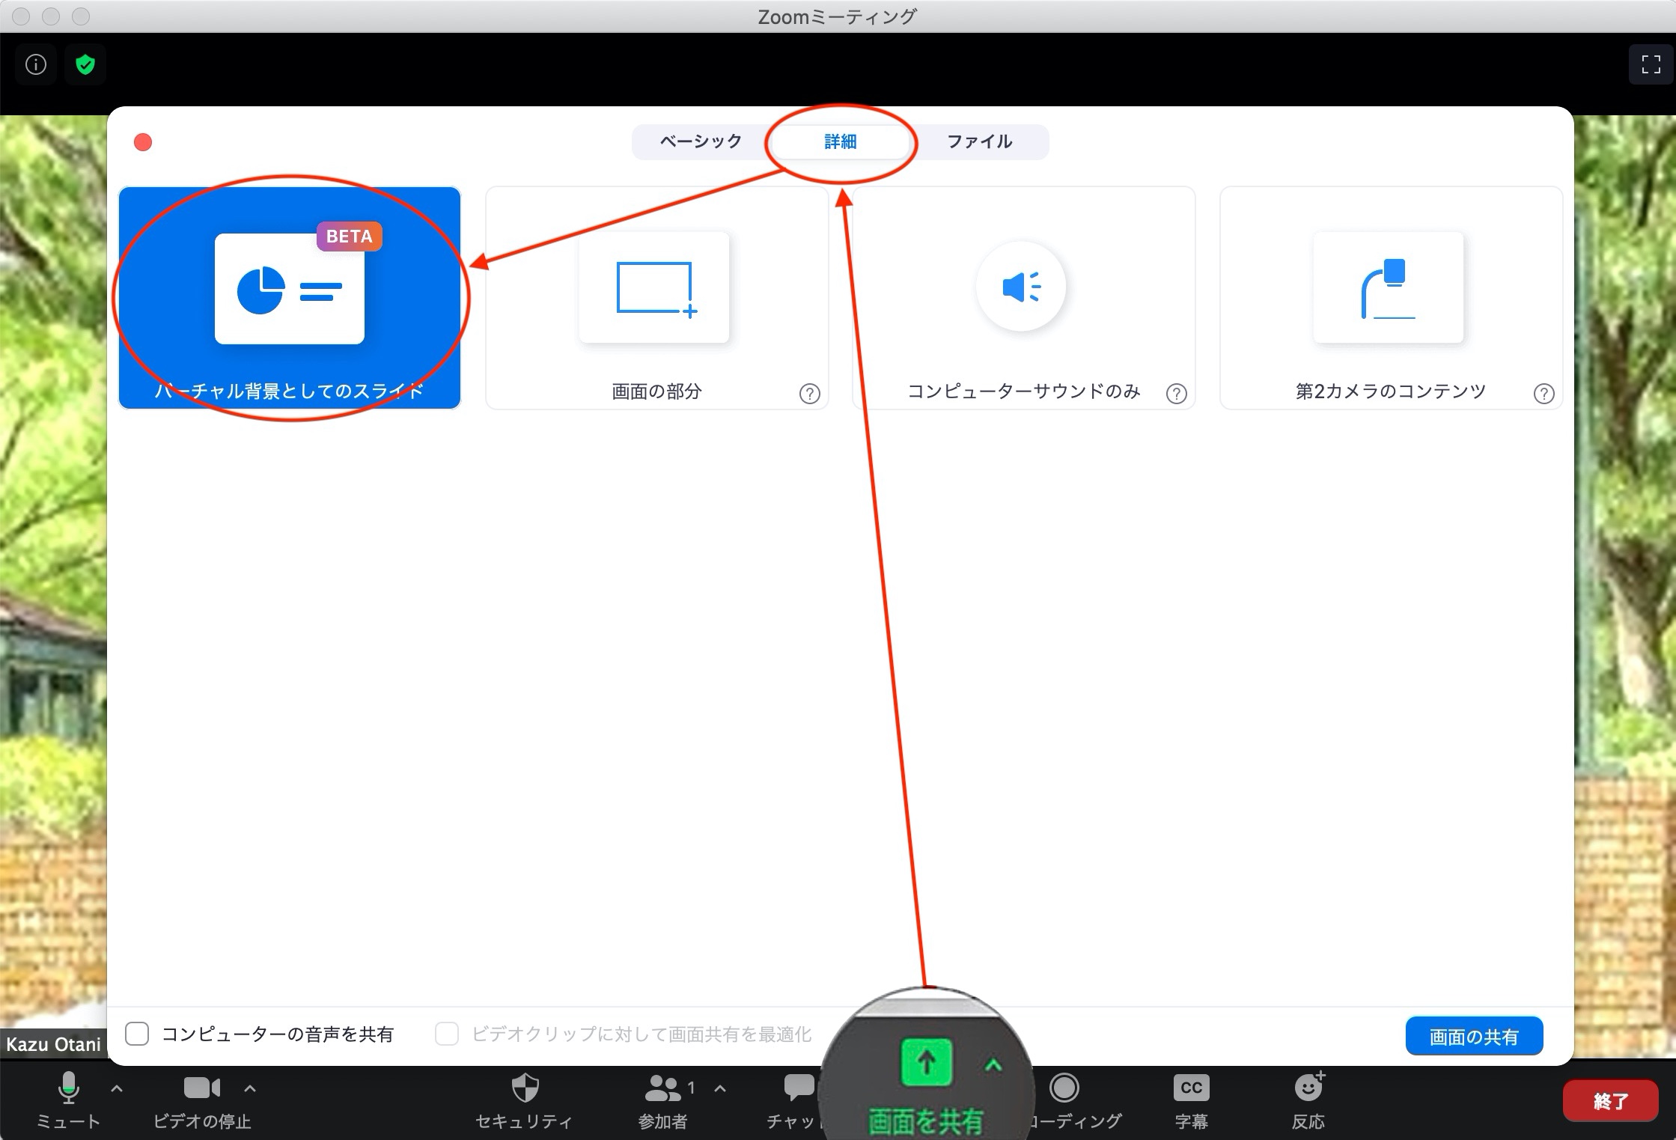Image resolution: width=1676 pixels, height=1140 pixels.
Task: Expand audio options next to ミュート
Action: (117, 1088)
